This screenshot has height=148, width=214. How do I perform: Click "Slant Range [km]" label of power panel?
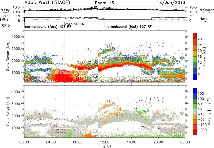[7, 56]
